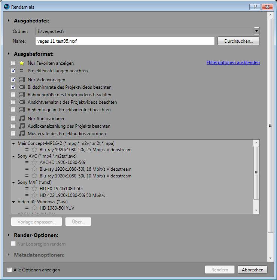This screenshot has height=280, width=277.
Task: Toggle Nur Audiovorlagen checkbox
Action: click(13, 119)
